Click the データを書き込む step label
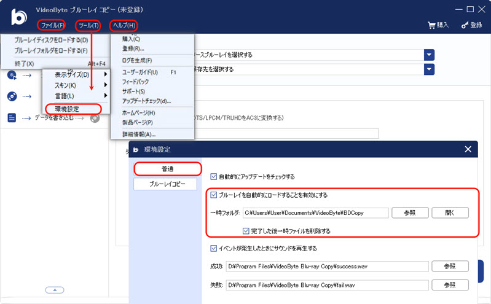Image resolution: width=491 pixels, height=304 pixels. click(54, 118)
